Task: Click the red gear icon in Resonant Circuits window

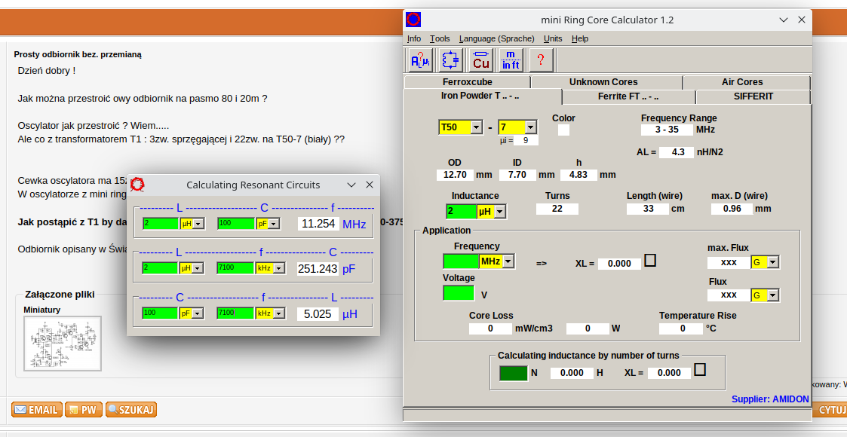Action: coord(137,185)
